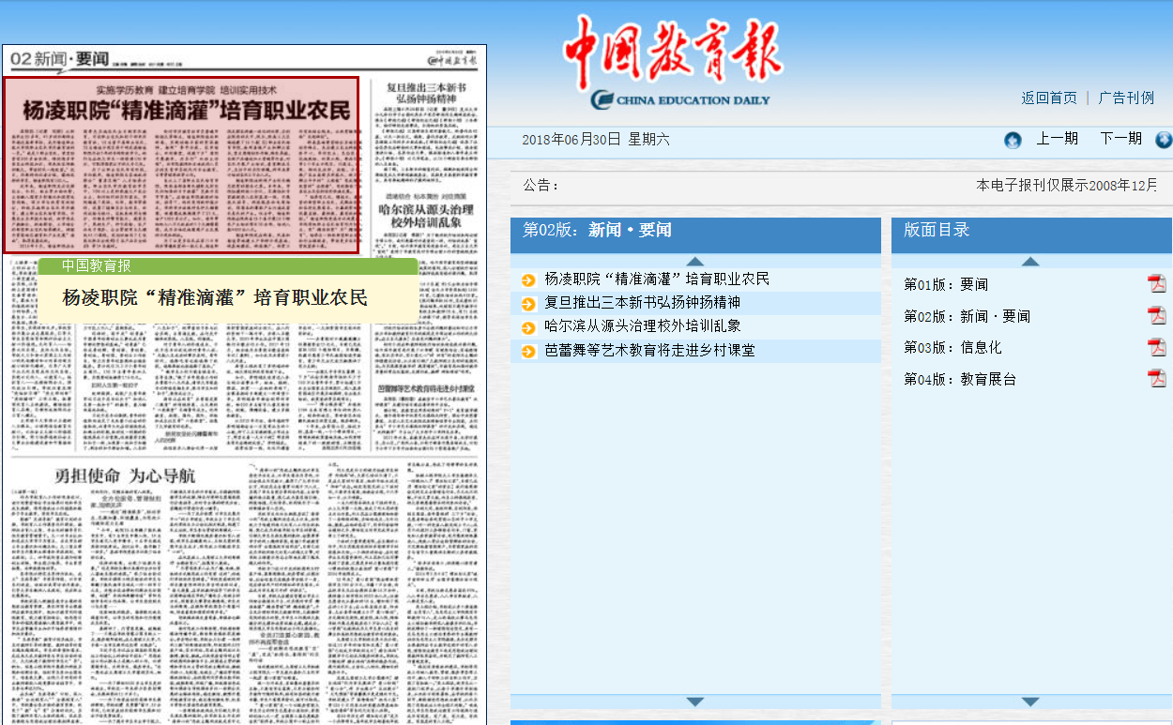The width and height of the screenshot is (1173, 725).
Task: Click orange arrow bullet beside 哈尔滨 article
Action: [528, 326]
